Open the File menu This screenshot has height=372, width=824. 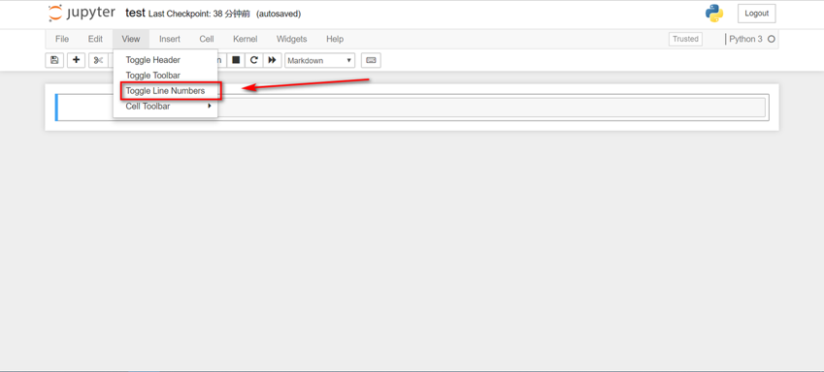pos(62,39)
